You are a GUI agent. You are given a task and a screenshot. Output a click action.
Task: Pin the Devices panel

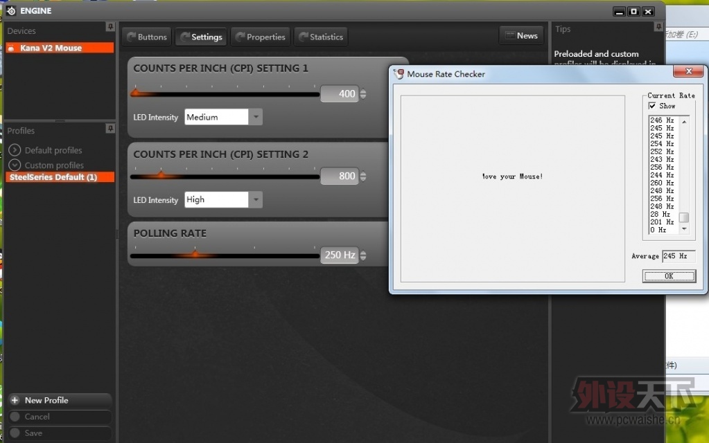tap(110, 26)
